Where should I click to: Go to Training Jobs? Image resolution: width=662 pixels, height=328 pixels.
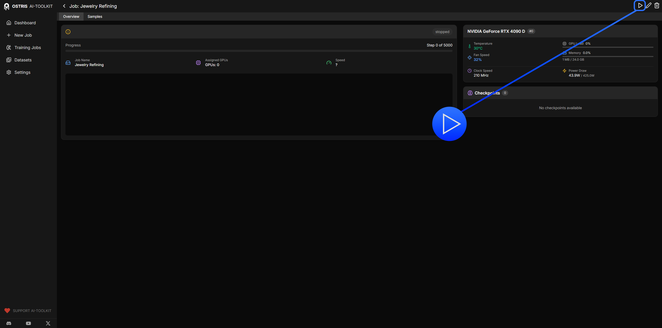coord(27,47)
